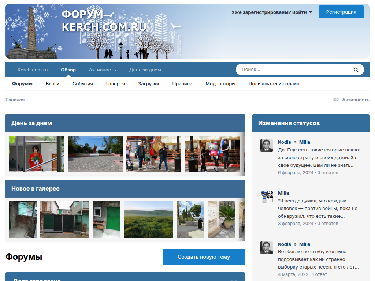This screenshot has height=281, width=375.
Task: Go to the Главная breadcrumb link
Action: click(15, 100)
